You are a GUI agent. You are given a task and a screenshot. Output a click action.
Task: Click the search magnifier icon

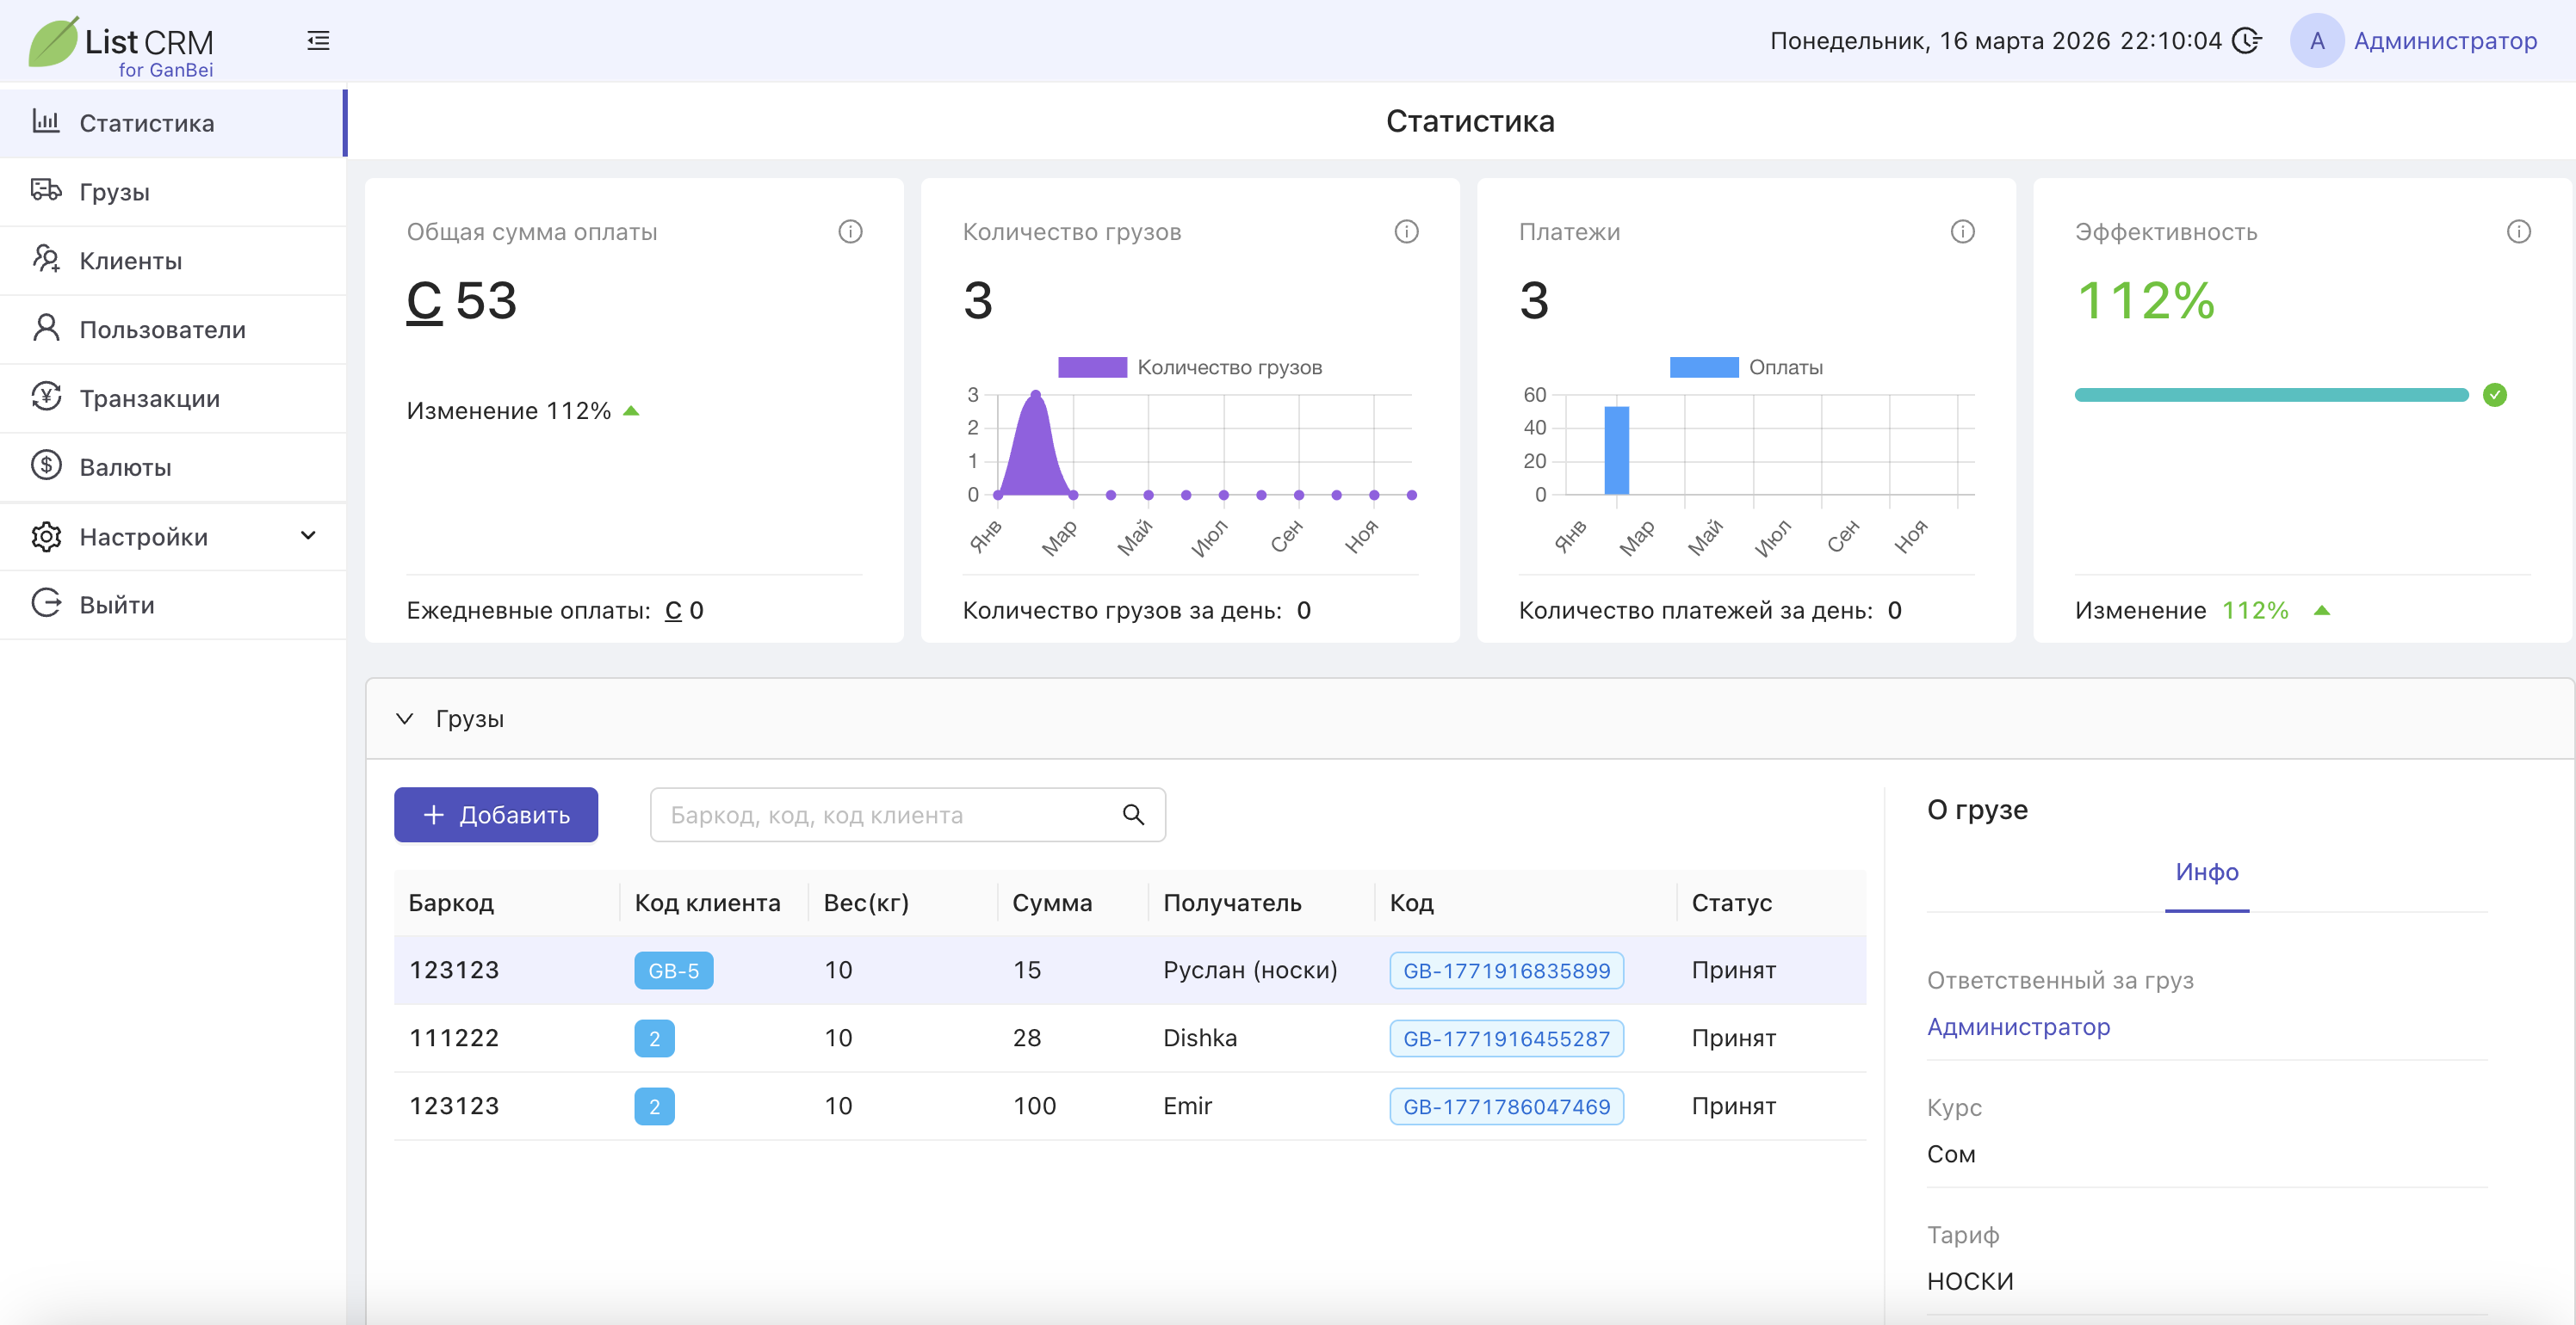click(x=1133, y=815)
